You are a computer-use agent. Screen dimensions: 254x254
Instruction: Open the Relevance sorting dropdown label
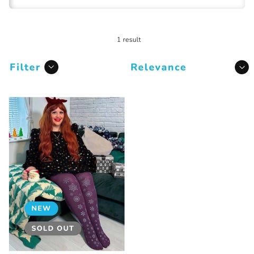[x=158, y=67]
